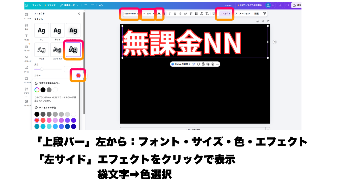Increase the font size
This screenshot has width=341, height=191.
tap(153, 14)
